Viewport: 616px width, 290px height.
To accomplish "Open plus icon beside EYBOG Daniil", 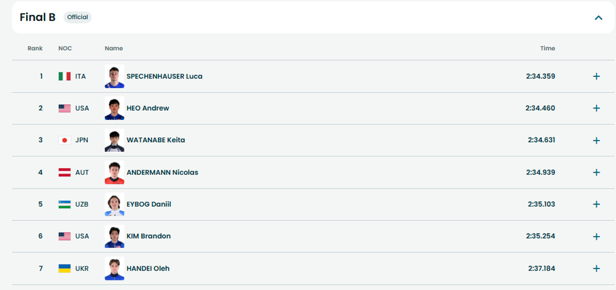I will pos(596,204).
